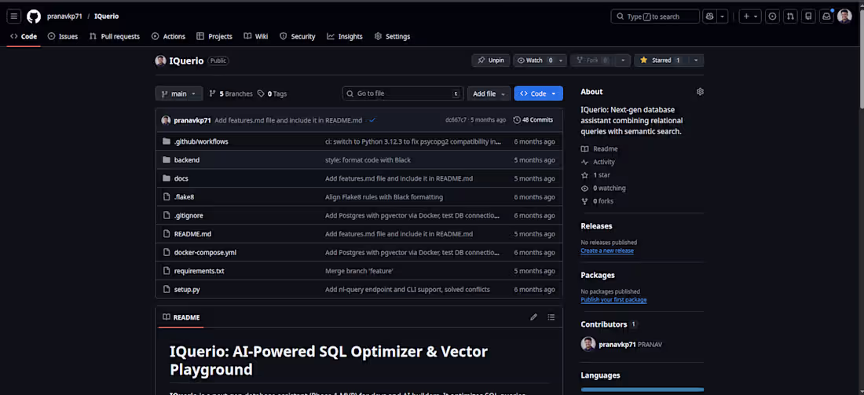Viewport: 864px width, 395px height.
Task: View the 48 Commits history
Action: pyautogui.click(x=533, y=120)
